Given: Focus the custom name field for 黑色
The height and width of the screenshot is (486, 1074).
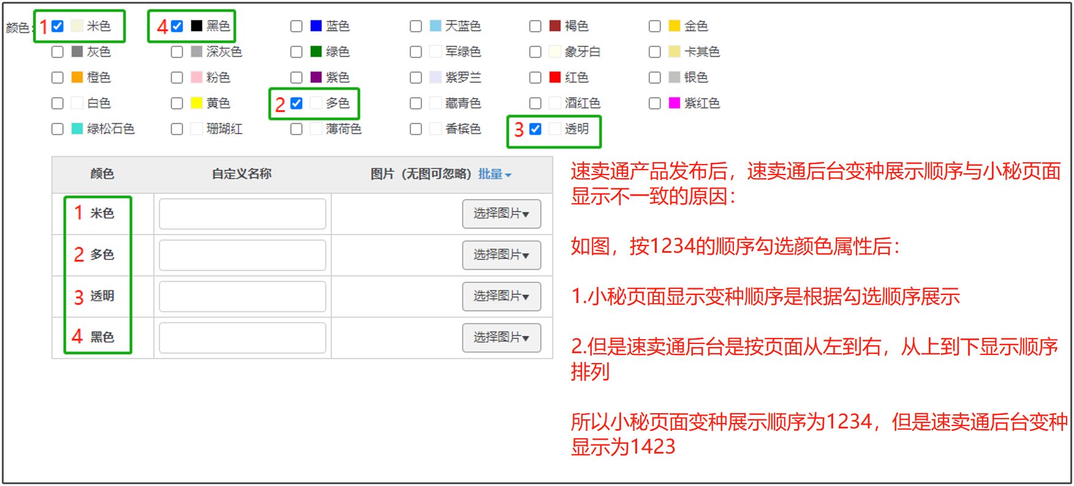Looking at the screenshot, I should pyautogui.click(x=243, y=337).
